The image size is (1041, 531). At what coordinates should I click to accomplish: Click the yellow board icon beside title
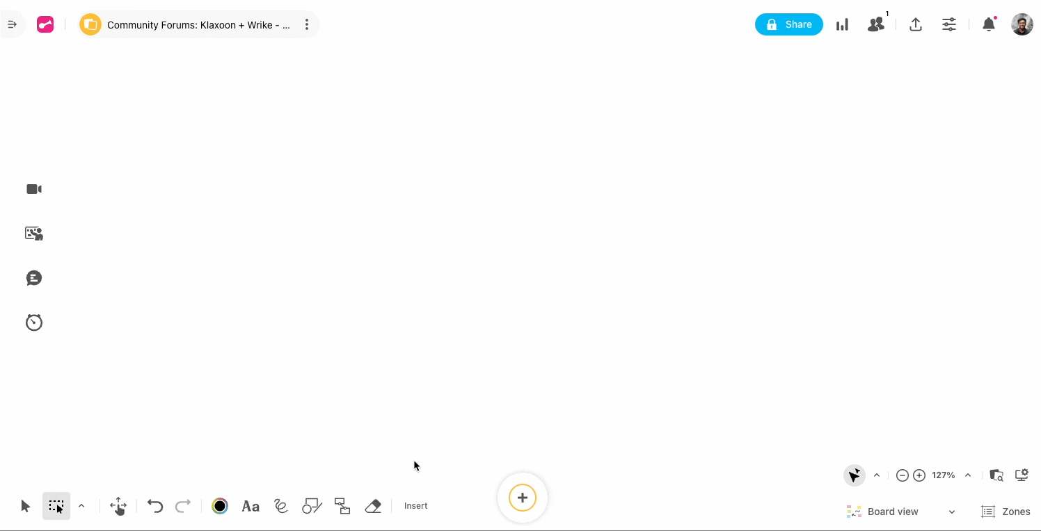pos(90,25)
